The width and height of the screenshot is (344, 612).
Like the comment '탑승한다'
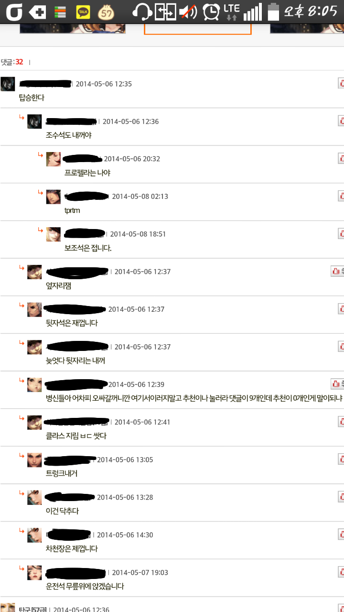point(341,83)
